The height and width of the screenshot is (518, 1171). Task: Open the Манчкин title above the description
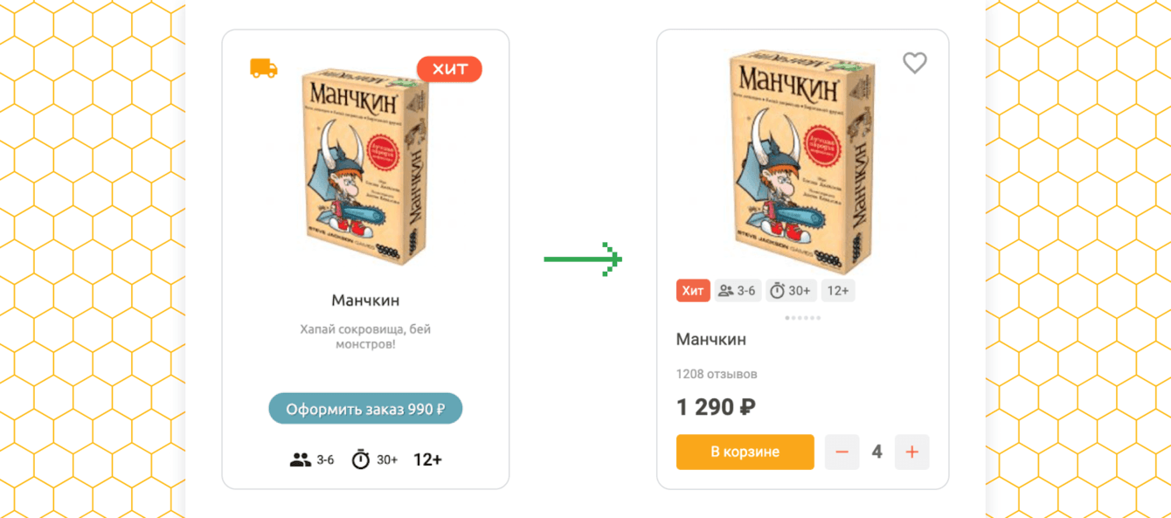(x=365, y=300)
